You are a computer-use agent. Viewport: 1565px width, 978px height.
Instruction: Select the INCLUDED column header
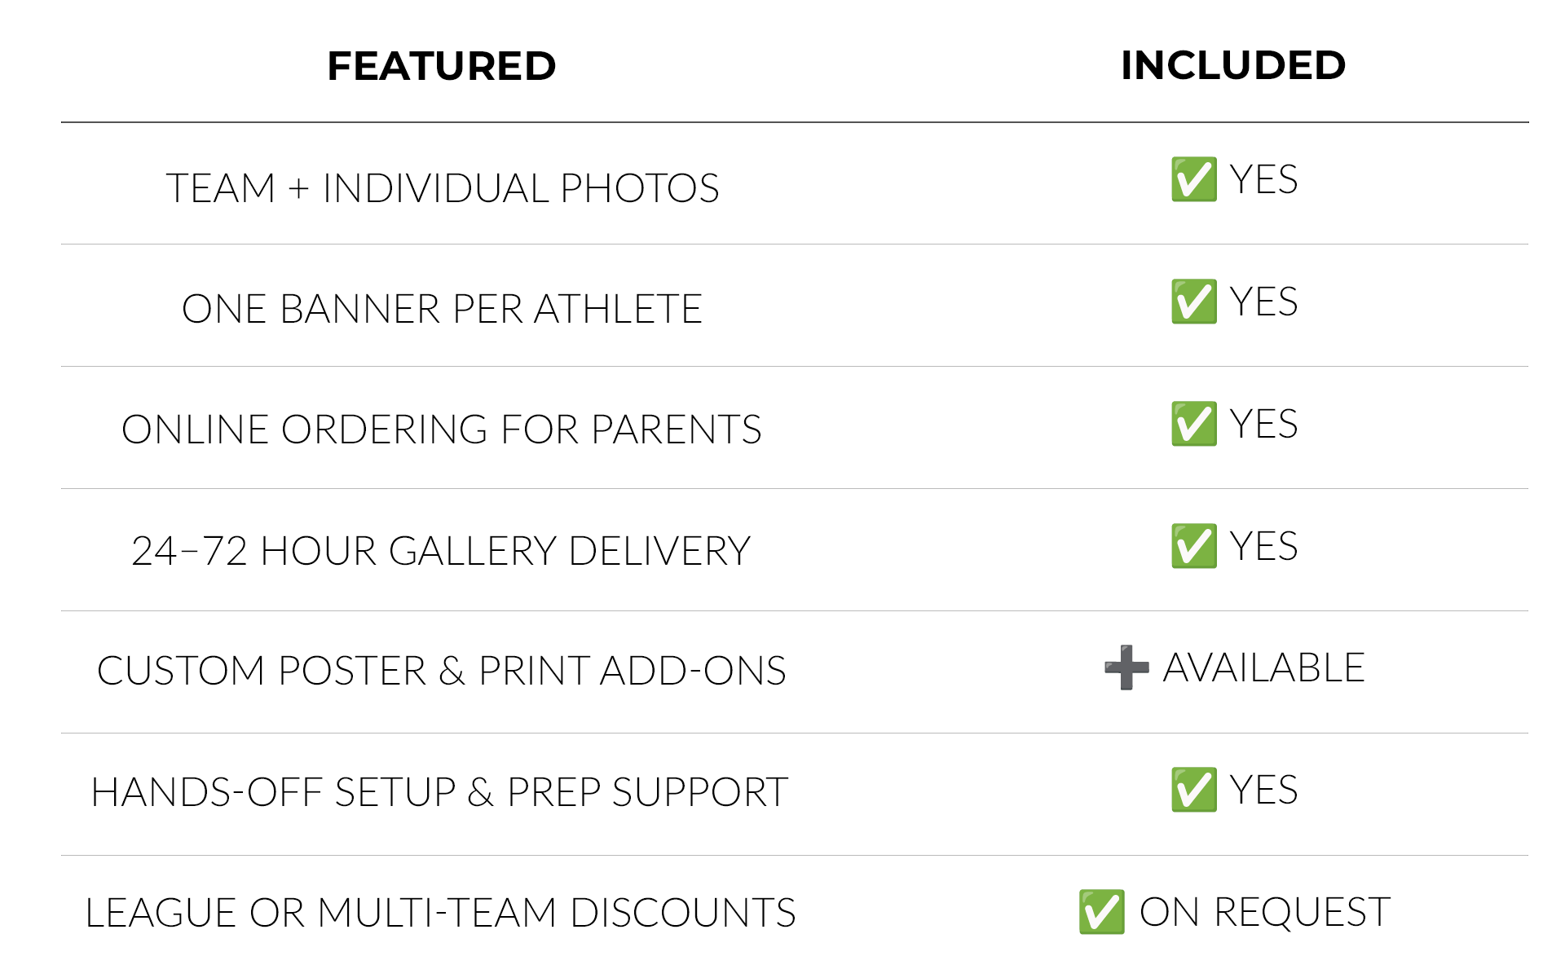click(x=1233, y=65)
